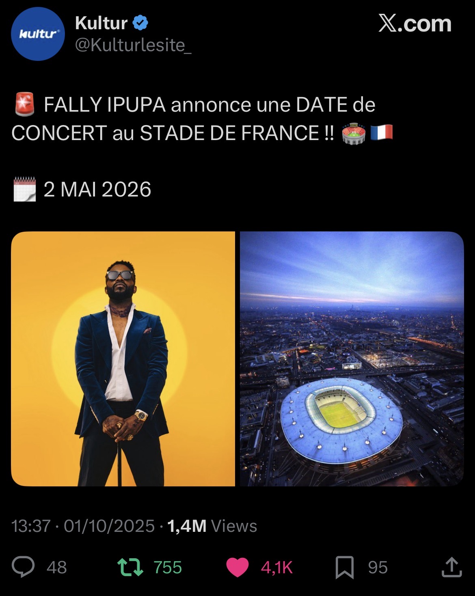The image size is (475, 596).
Task: View the 4,1K likes count
Action: point(276,567)
